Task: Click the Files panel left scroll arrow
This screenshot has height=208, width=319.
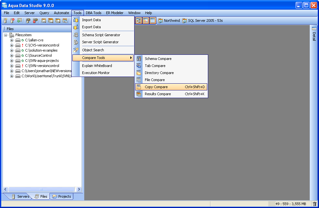Action: tap(5, 189)
